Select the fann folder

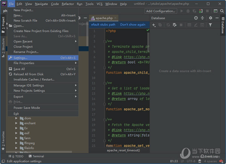(x=27, y=138)
